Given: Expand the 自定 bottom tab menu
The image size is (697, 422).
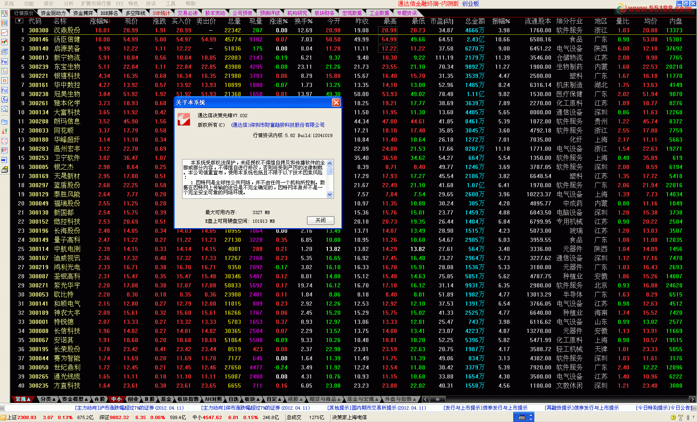Looking at the screenshot, I should [274, 399].
